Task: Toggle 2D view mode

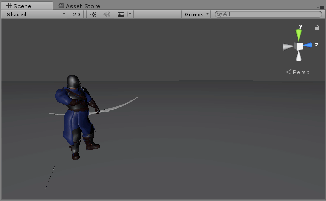Action: click(77, 14)
